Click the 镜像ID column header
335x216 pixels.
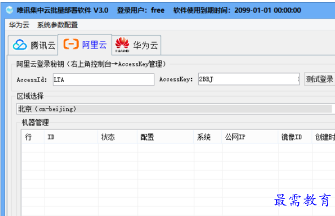point(295,137)
